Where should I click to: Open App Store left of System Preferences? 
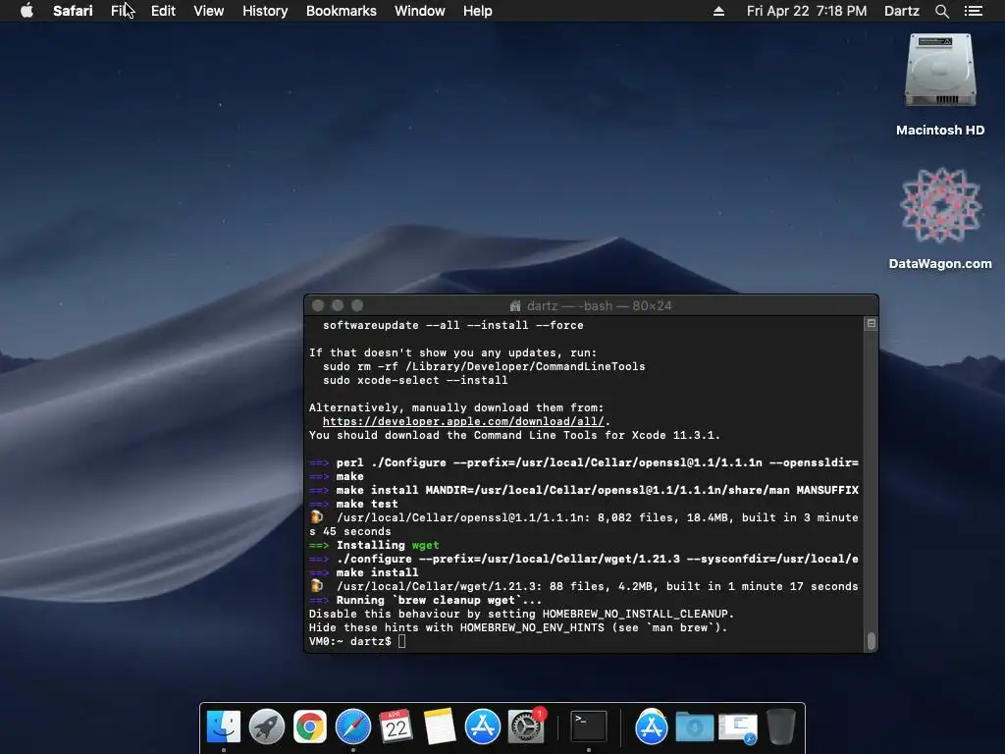482,727
